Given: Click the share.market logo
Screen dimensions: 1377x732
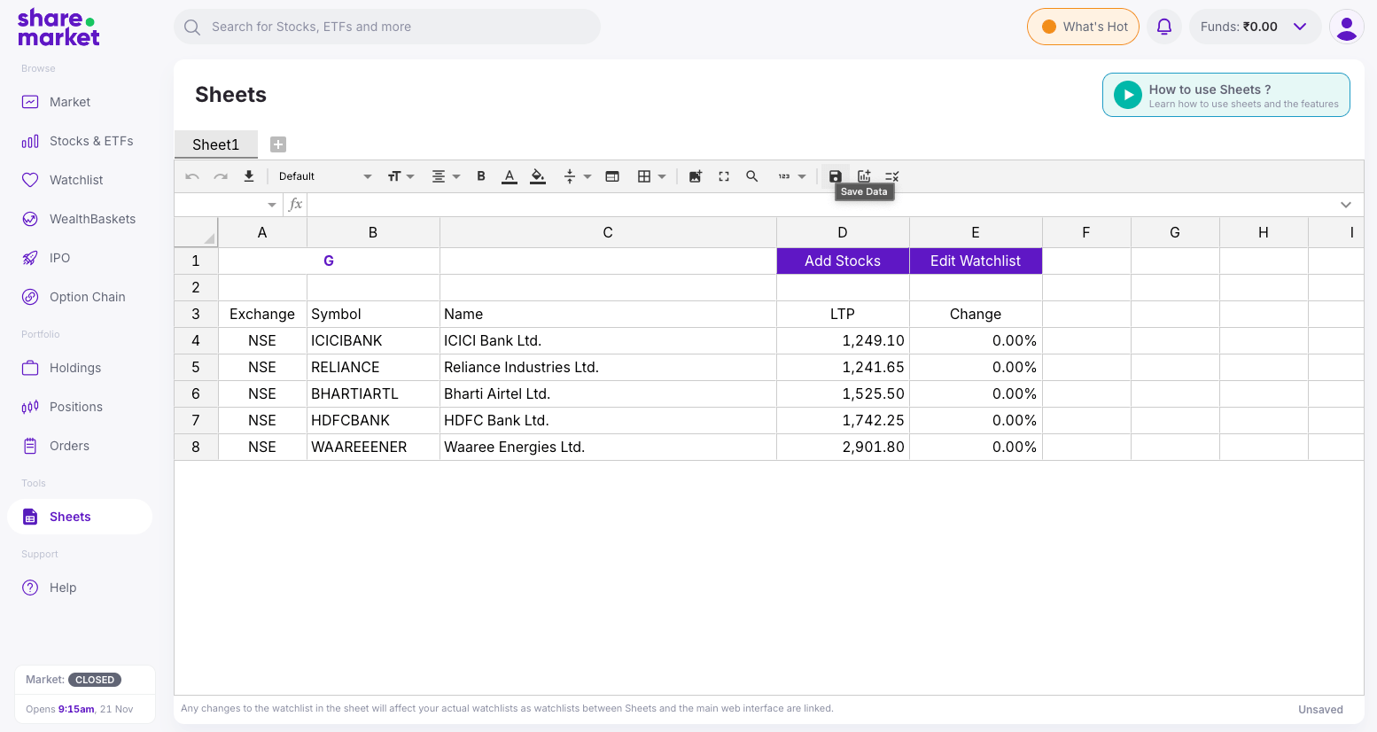Looking at the screenshot, I should pyautogui.click(x=58, y=27).
